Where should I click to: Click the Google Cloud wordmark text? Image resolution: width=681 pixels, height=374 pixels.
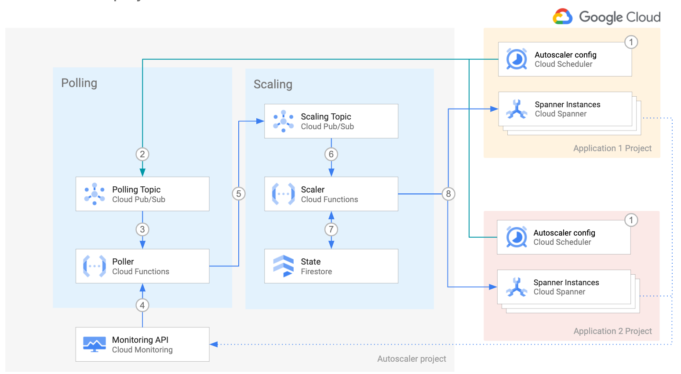pos(619,17)
